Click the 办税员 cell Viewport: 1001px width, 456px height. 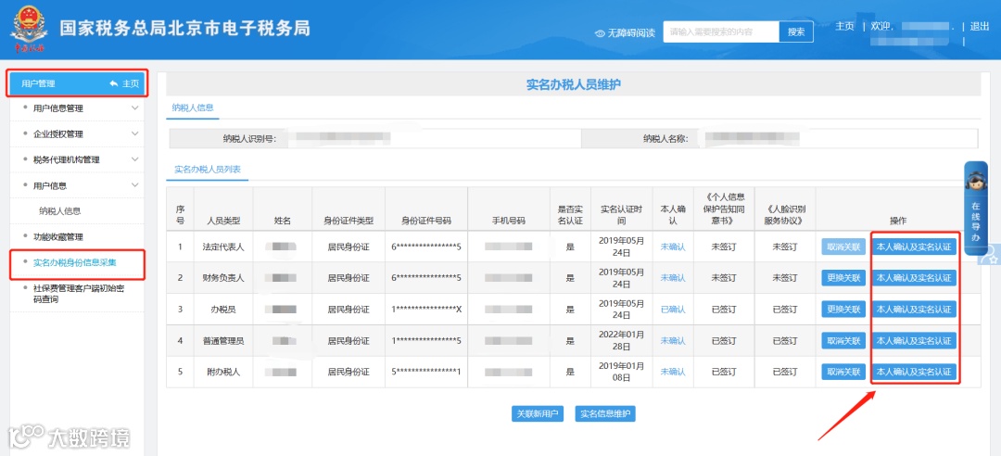223,310
